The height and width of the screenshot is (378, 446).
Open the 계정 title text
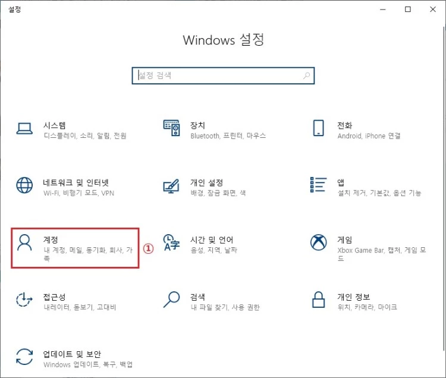pos(51,240)
